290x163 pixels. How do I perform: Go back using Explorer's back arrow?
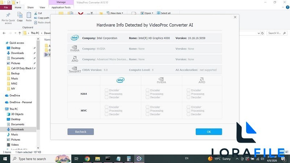(x=4, y=33)
